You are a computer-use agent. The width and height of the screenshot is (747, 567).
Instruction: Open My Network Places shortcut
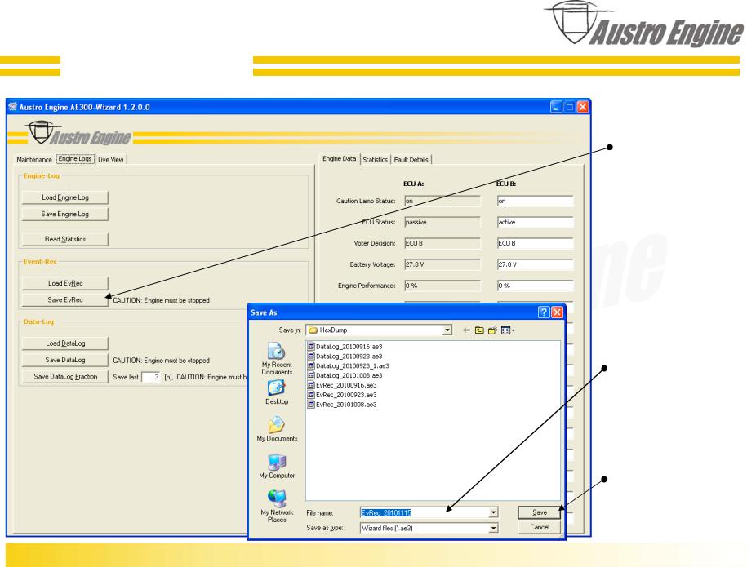coord(276,506)
